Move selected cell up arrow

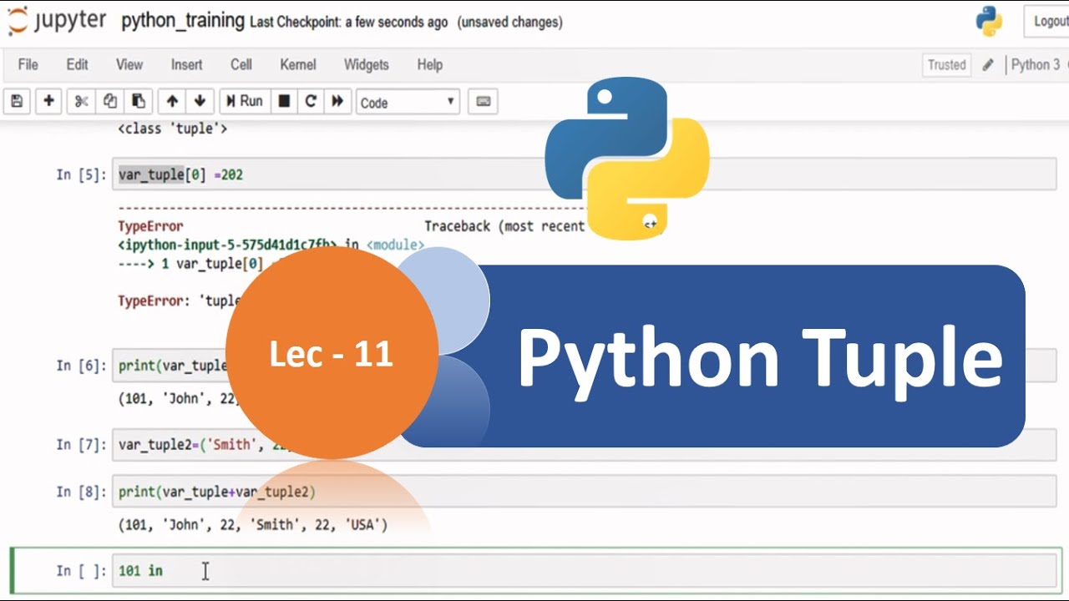pyautogui.click(x=172, y=101)
